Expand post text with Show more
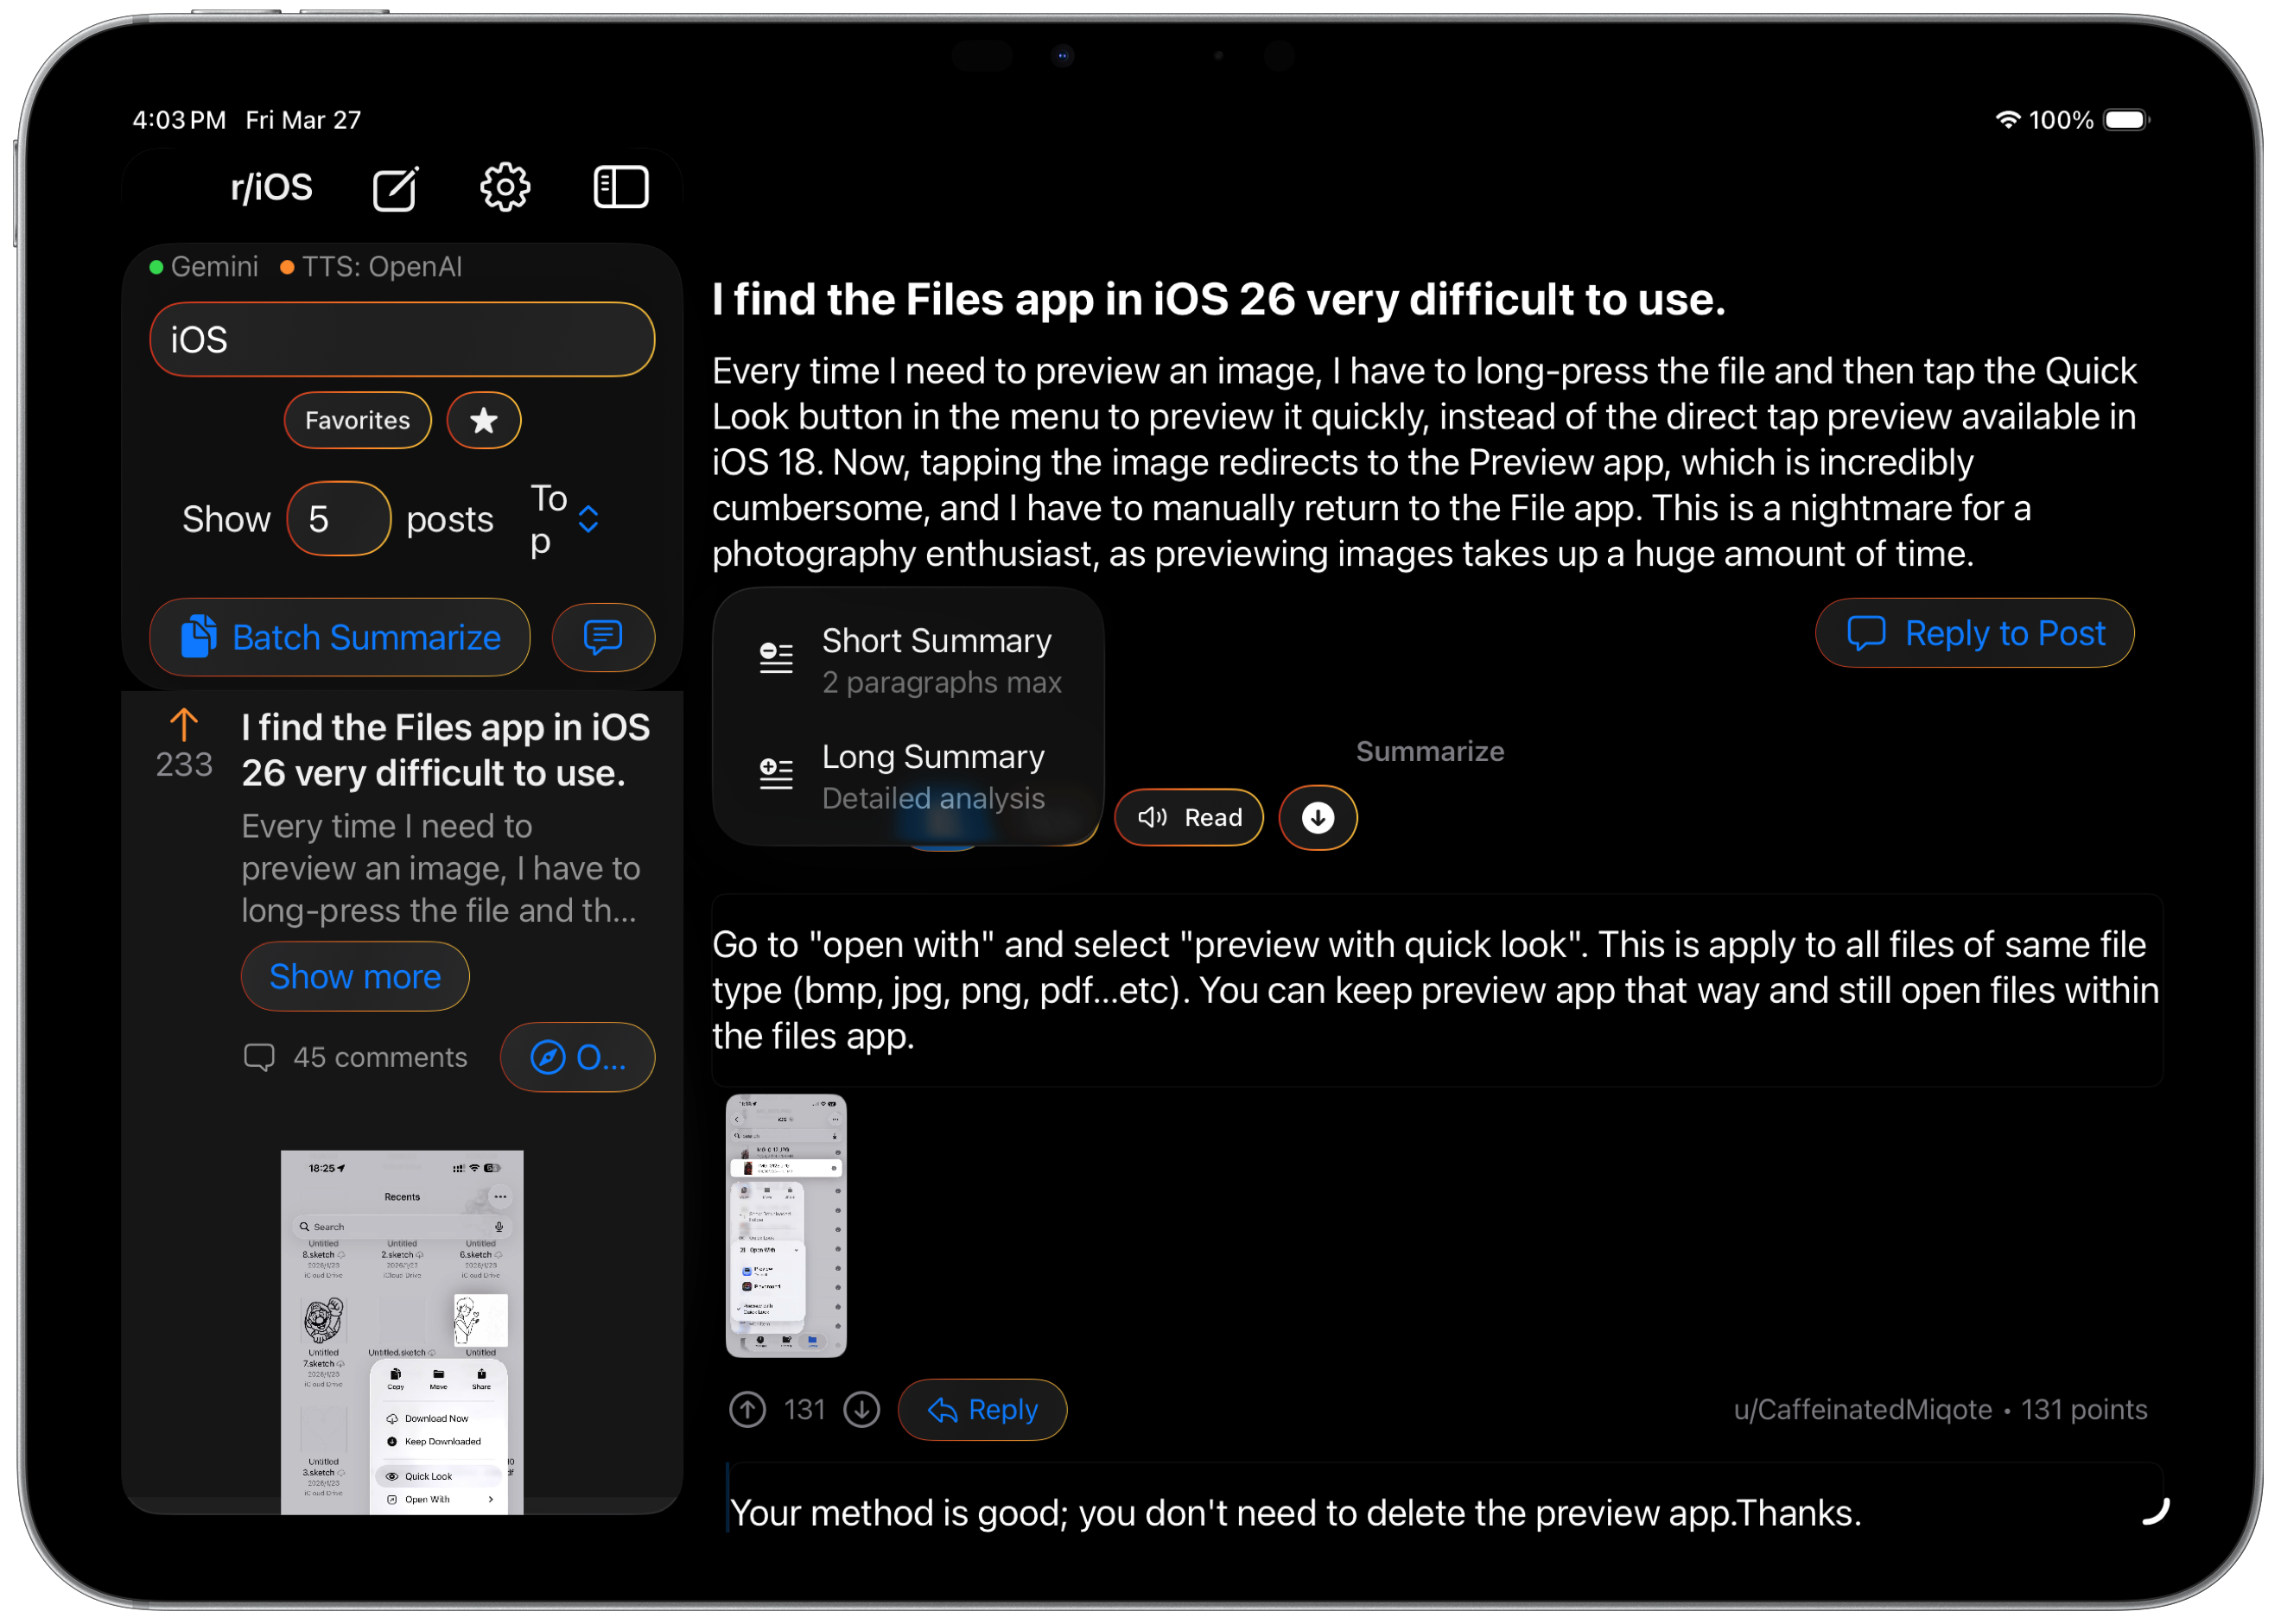Viewport: 2281px width, 1624px height. coord(355,976)
